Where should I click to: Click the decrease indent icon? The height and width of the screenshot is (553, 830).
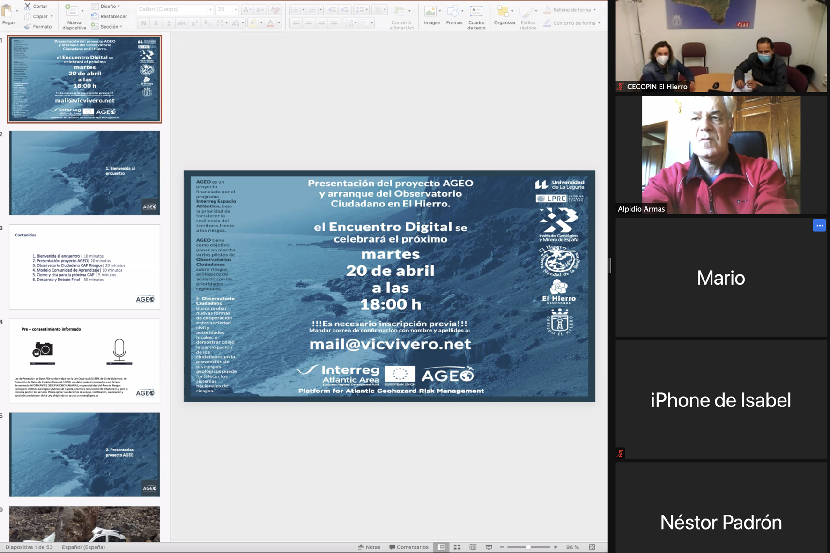tap(332, 9)
